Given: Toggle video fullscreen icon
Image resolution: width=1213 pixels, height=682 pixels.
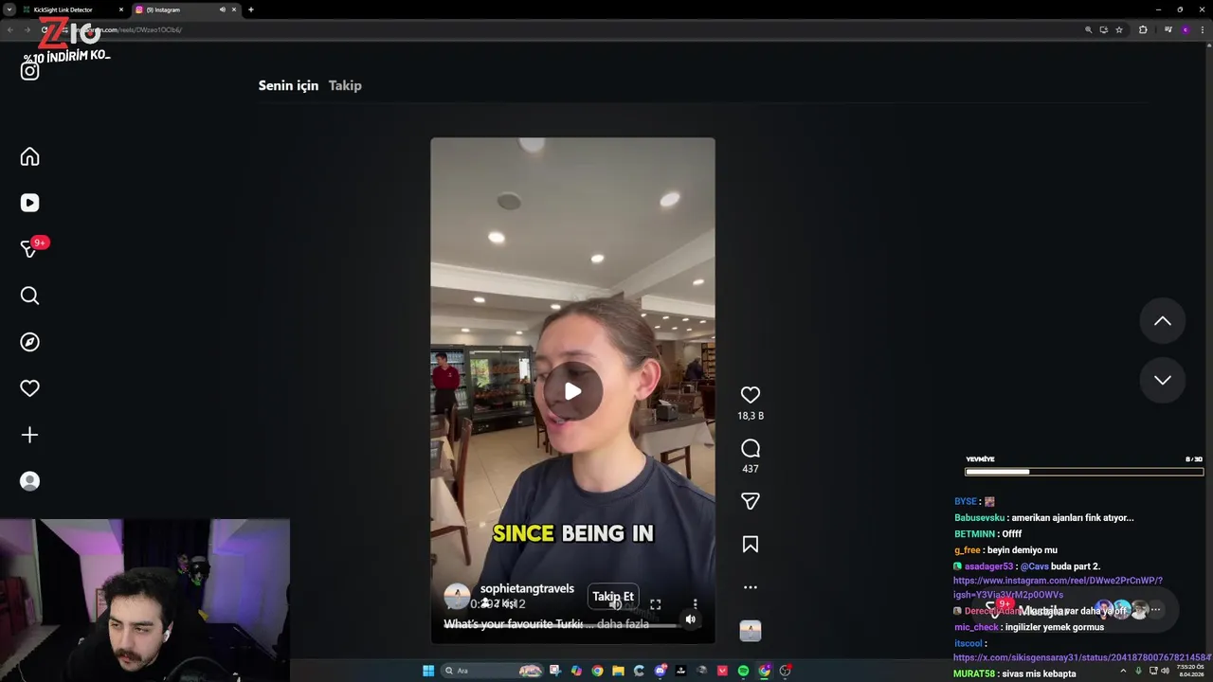Looking at the screenshot, I should [655, 604].
